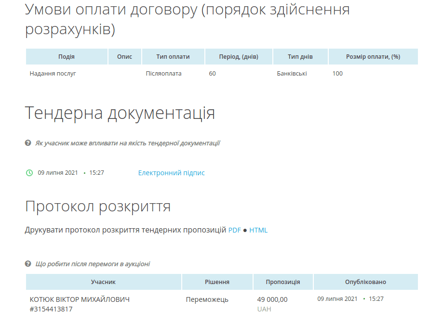Screen dimensions: 443x324
Task: Click the 49 000,00 UAH proposal amount
Action: (x=272, y=299)
